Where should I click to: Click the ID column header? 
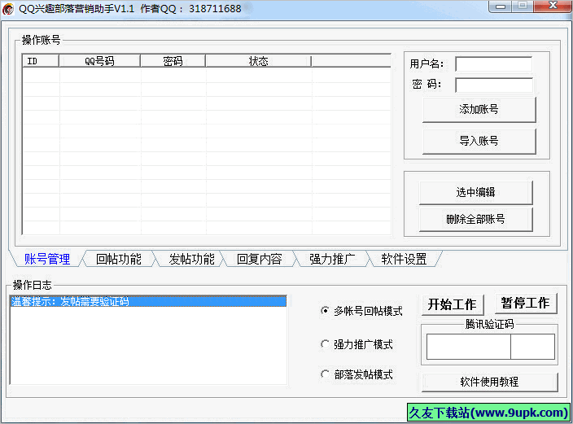41,61
